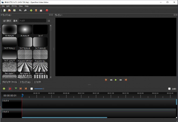Close the プレビュー panel
Image resolution: width=178 pixels, height=122 pixels.
(x=177, y=15)
